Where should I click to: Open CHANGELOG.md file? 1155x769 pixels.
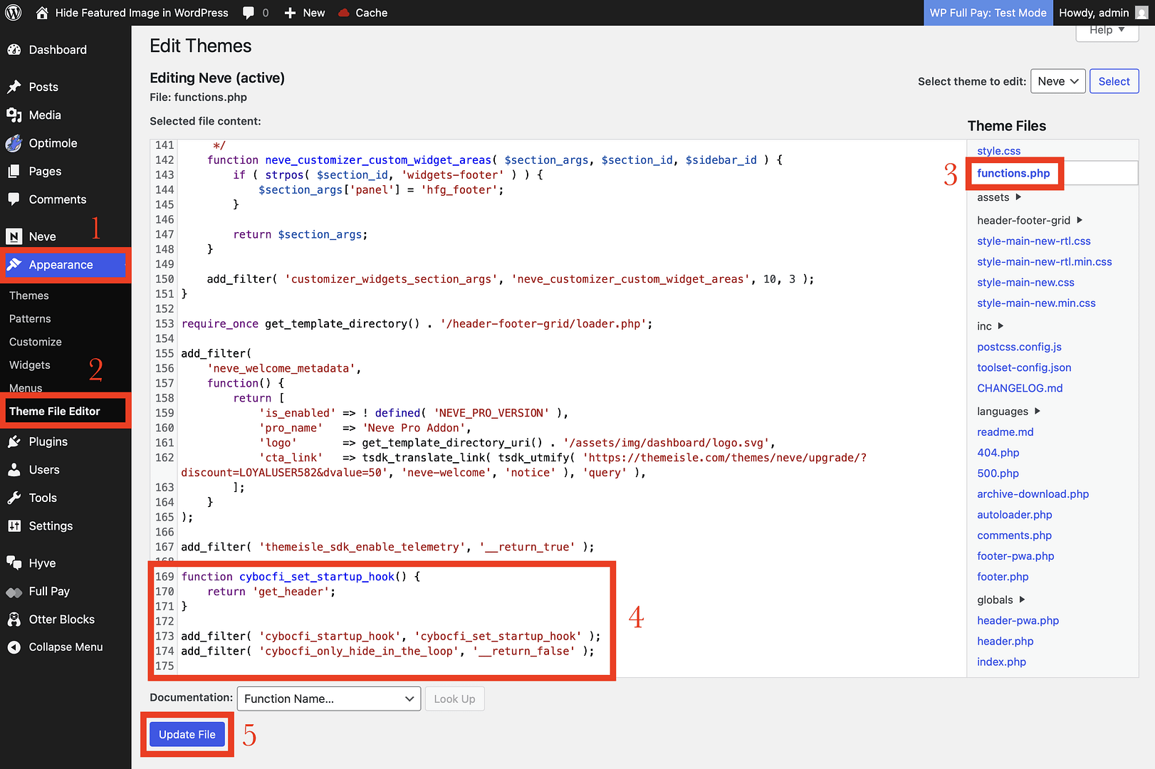(1020, 388)
